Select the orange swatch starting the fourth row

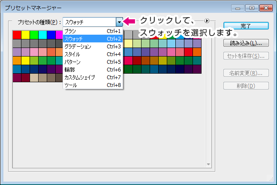(x=17, y=60)
